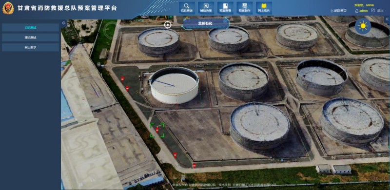Click the sun daylight toggle icon

[x=363, y=26]
